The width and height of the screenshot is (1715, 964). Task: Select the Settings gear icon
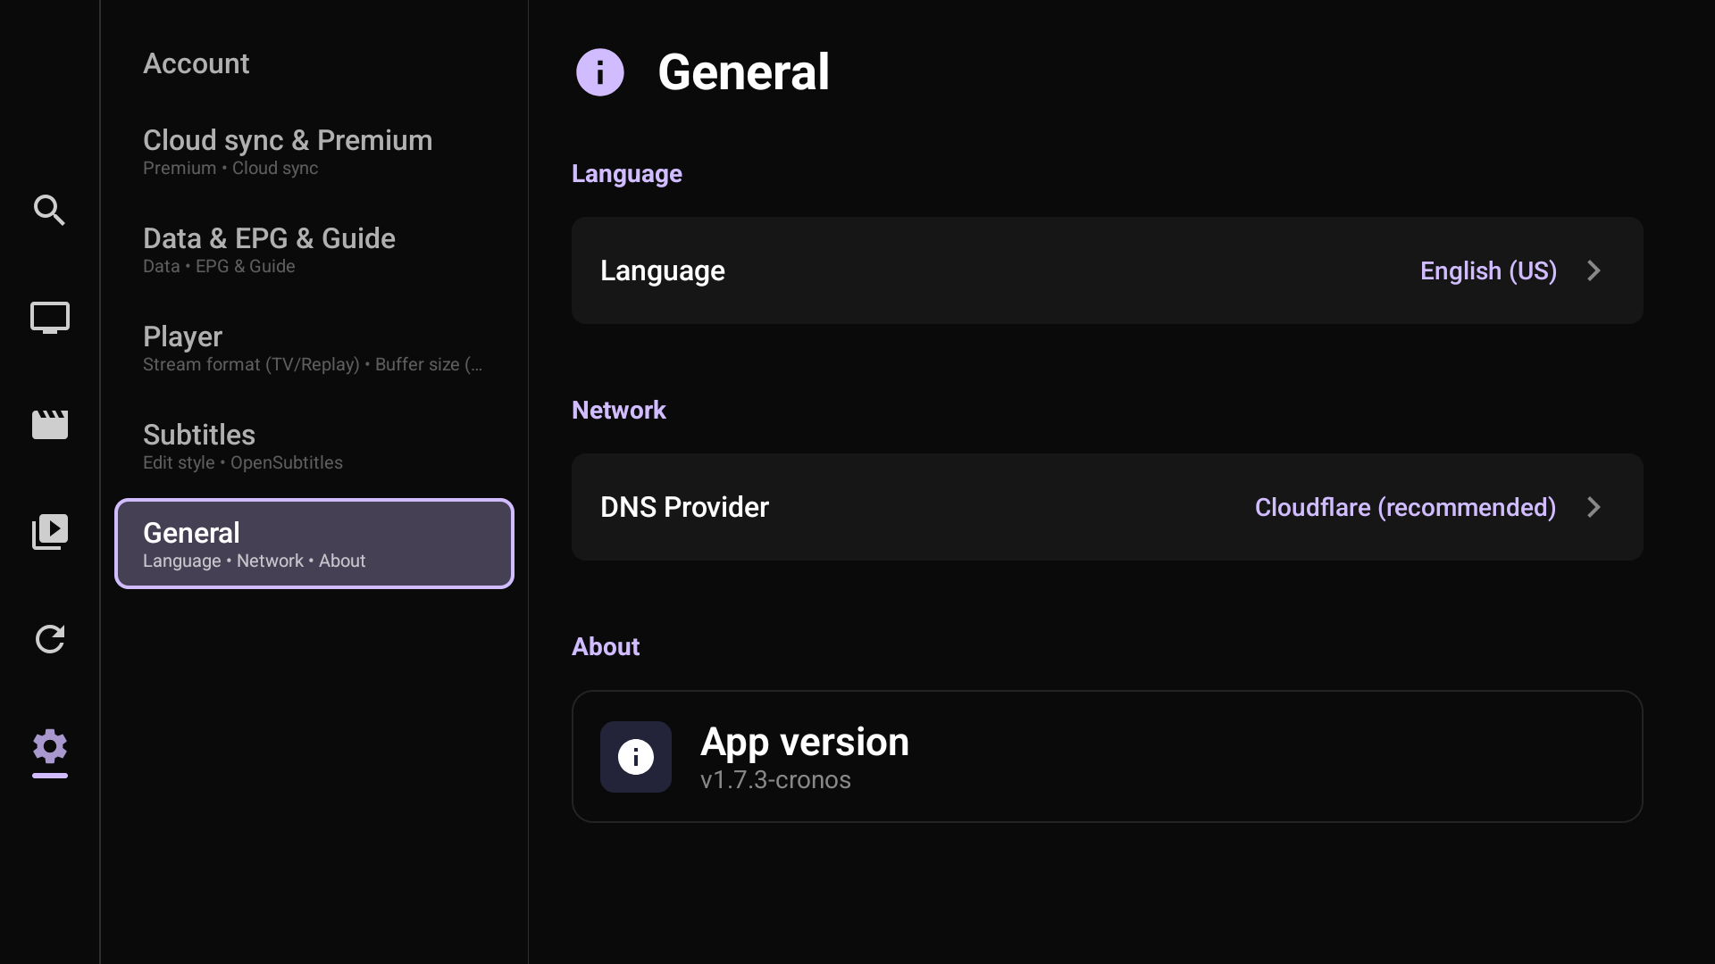coord(49,750)
